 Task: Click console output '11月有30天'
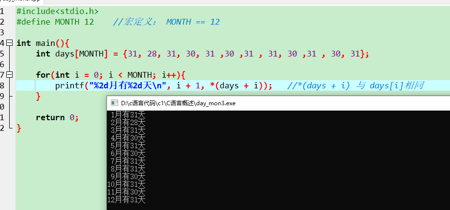[126, 192]
